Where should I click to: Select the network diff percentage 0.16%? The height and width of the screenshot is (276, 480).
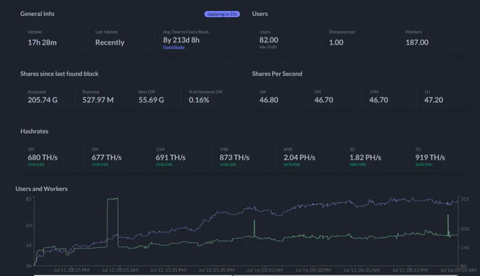click(x=199, y=100)
